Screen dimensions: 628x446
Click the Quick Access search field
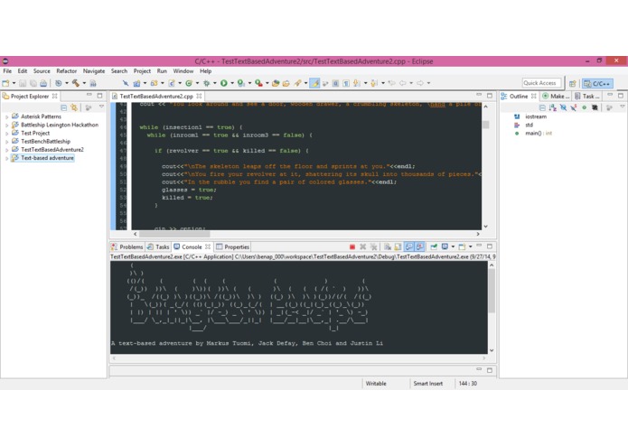tap(540, 83)
